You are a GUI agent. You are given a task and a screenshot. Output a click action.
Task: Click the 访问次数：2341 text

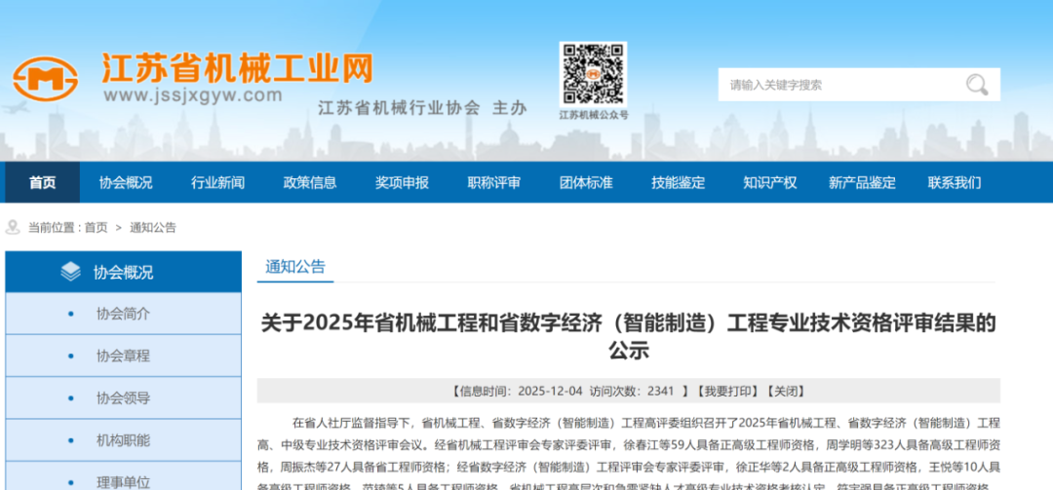[631, 392]
